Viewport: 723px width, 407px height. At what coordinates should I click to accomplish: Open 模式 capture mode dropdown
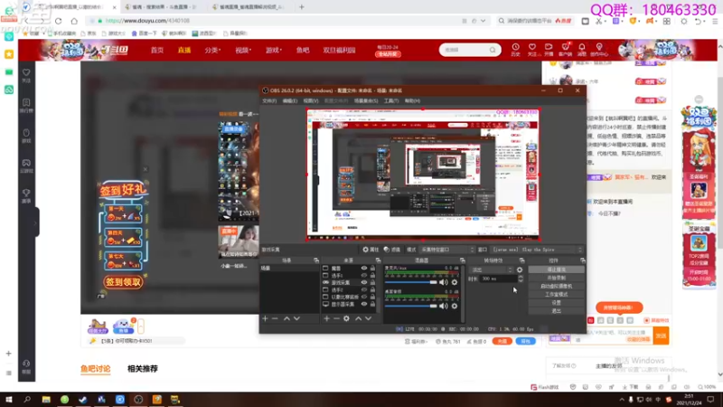coord(446,250)
